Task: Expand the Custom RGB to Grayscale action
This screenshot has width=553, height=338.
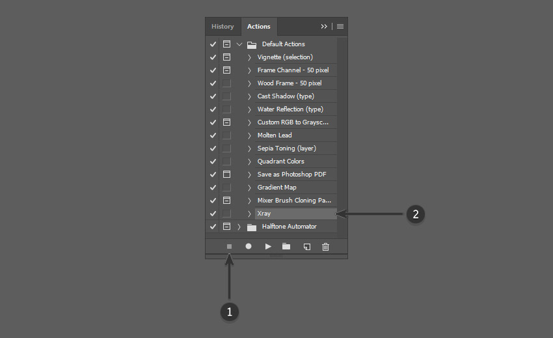Action: 249,122
